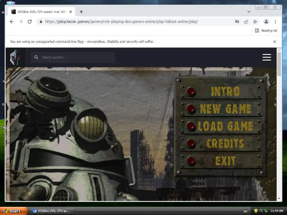Open Chrome's three-dot menu
Screen dimensions: 287x215
(x=275, y=22)
